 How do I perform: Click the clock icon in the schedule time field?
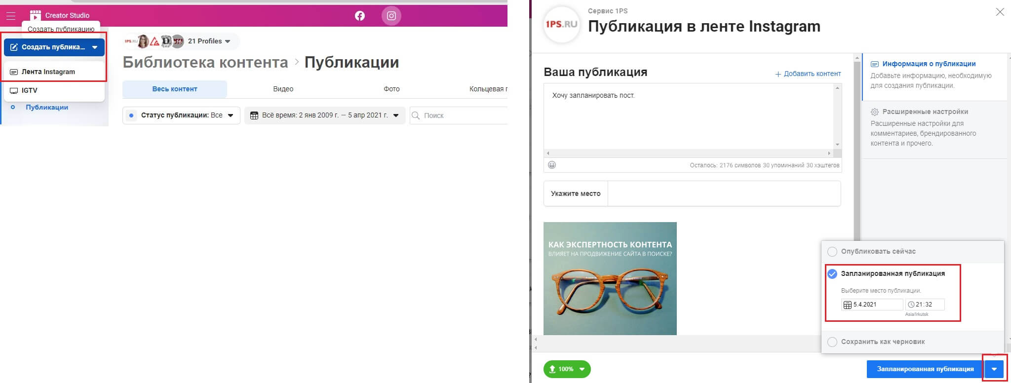pos(911,305)
